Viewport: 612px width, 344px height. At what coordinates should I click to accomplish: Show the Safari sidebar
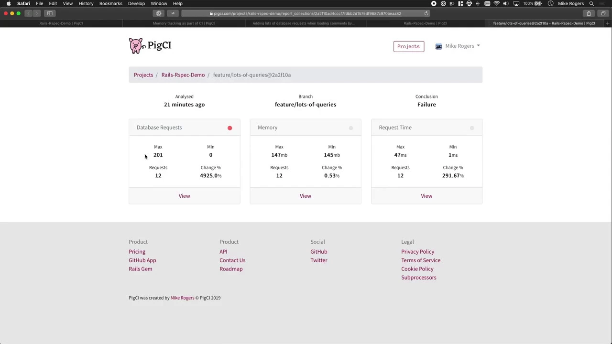point(50,13)
